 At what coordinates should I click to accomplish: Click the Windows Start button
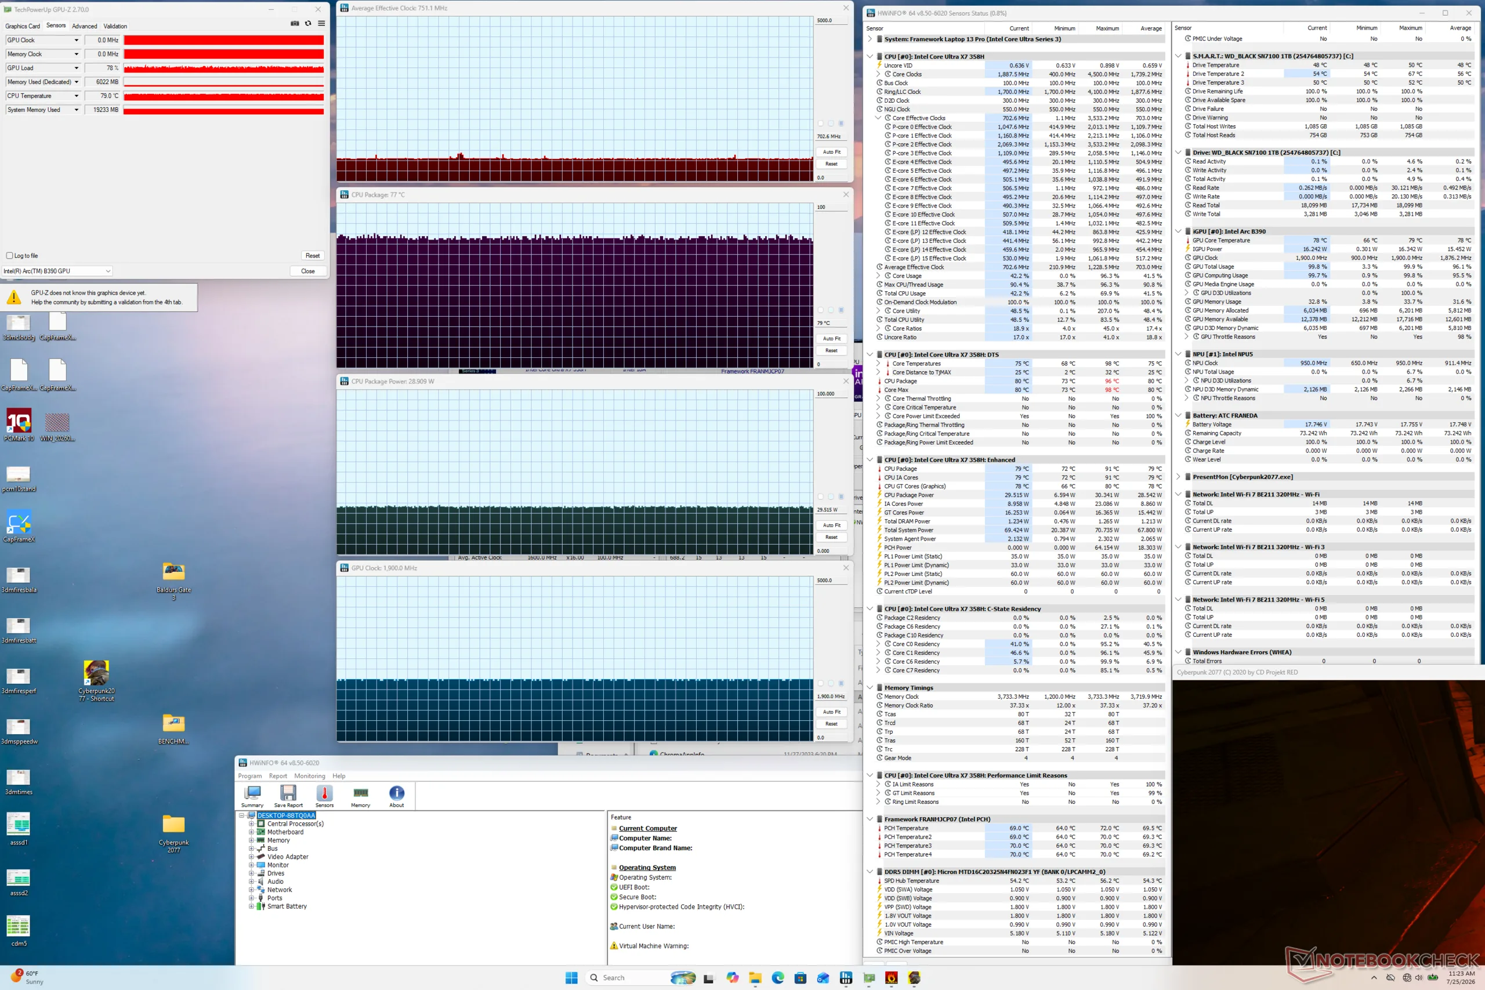point(571,977)
